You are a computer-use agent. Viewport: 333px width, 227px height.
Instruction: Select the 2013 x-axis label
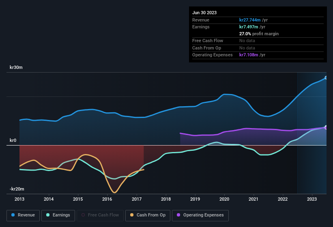(x=19, y=199)
